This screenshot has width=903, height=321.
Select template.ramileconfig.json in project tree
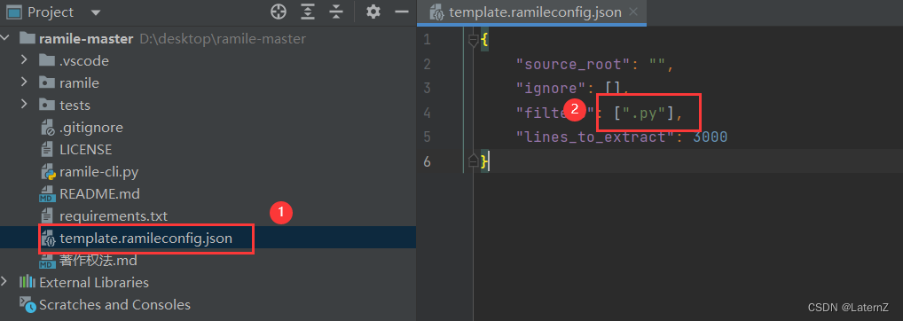pyautogui.click(x=145, y=239)
